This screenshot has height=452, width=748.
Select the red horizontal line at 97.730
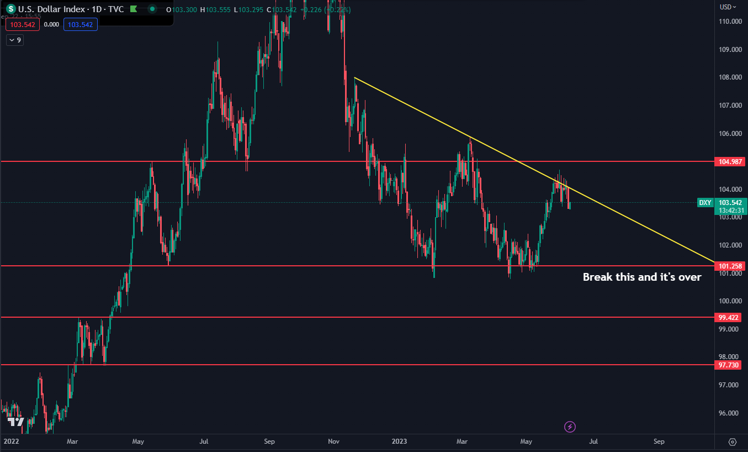coord(357,365)
